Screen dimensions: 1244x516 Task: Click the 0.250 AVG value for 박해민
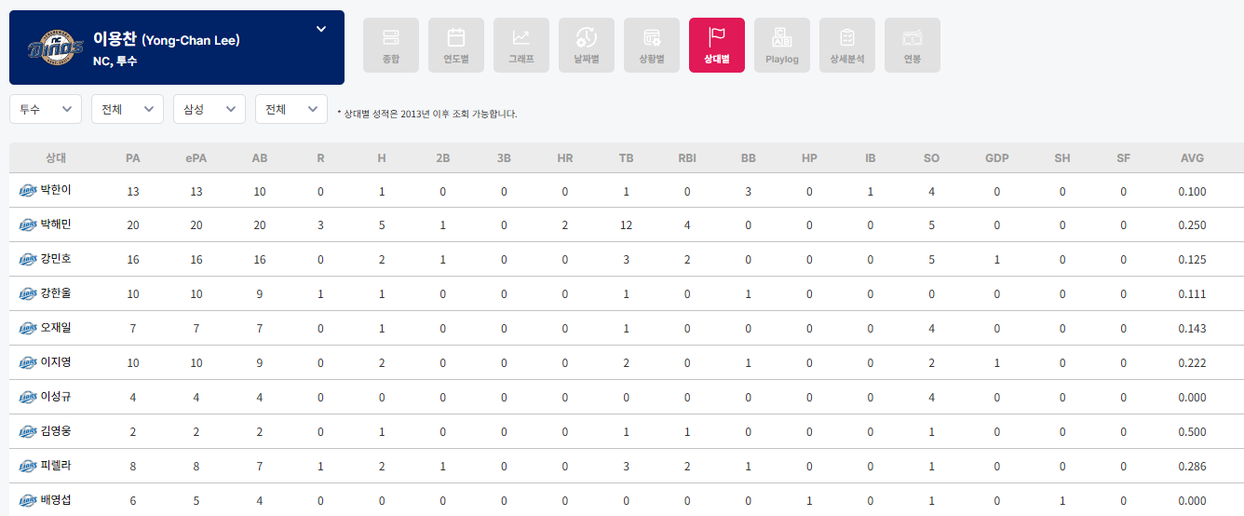tap(1192, 225)
